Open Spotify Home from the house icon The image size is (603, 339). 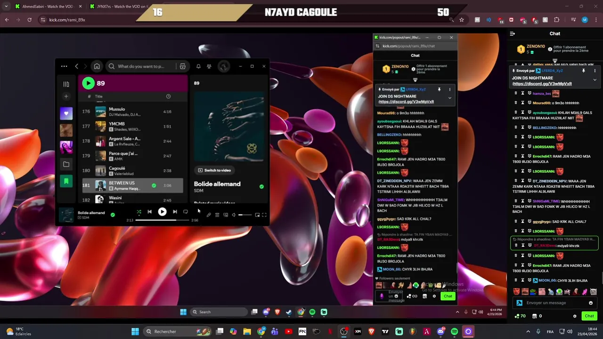[97, 66]
